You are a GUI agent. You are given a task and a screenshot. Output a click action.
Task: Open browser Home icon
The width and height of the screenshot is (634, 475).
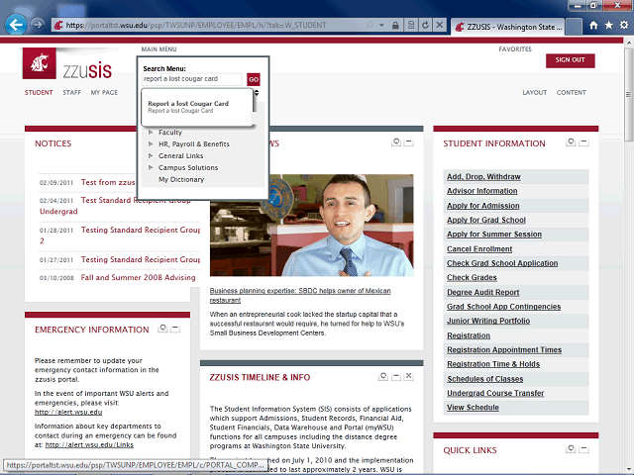click(x=593, y=25)
